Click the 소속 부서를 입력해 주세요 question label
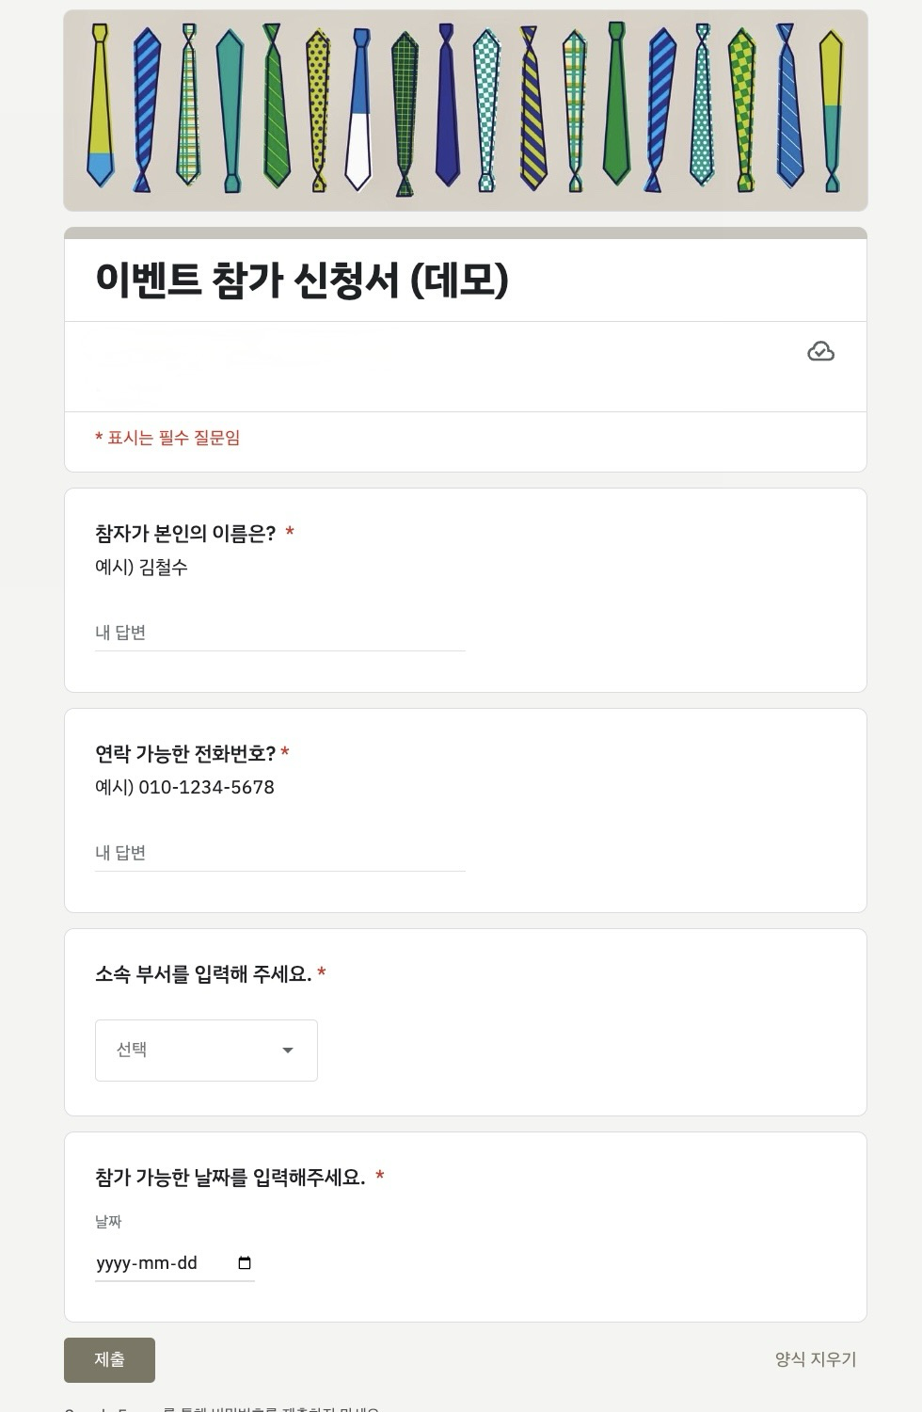Image resolution: width=922 pixels, height=1412 pixels. point(203,974)
